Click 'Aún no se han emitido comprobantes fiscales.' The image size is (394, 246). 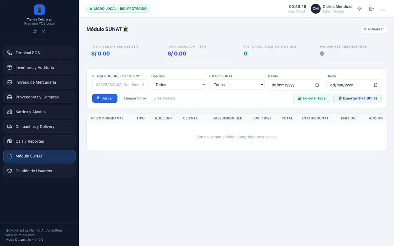point(237,137)
